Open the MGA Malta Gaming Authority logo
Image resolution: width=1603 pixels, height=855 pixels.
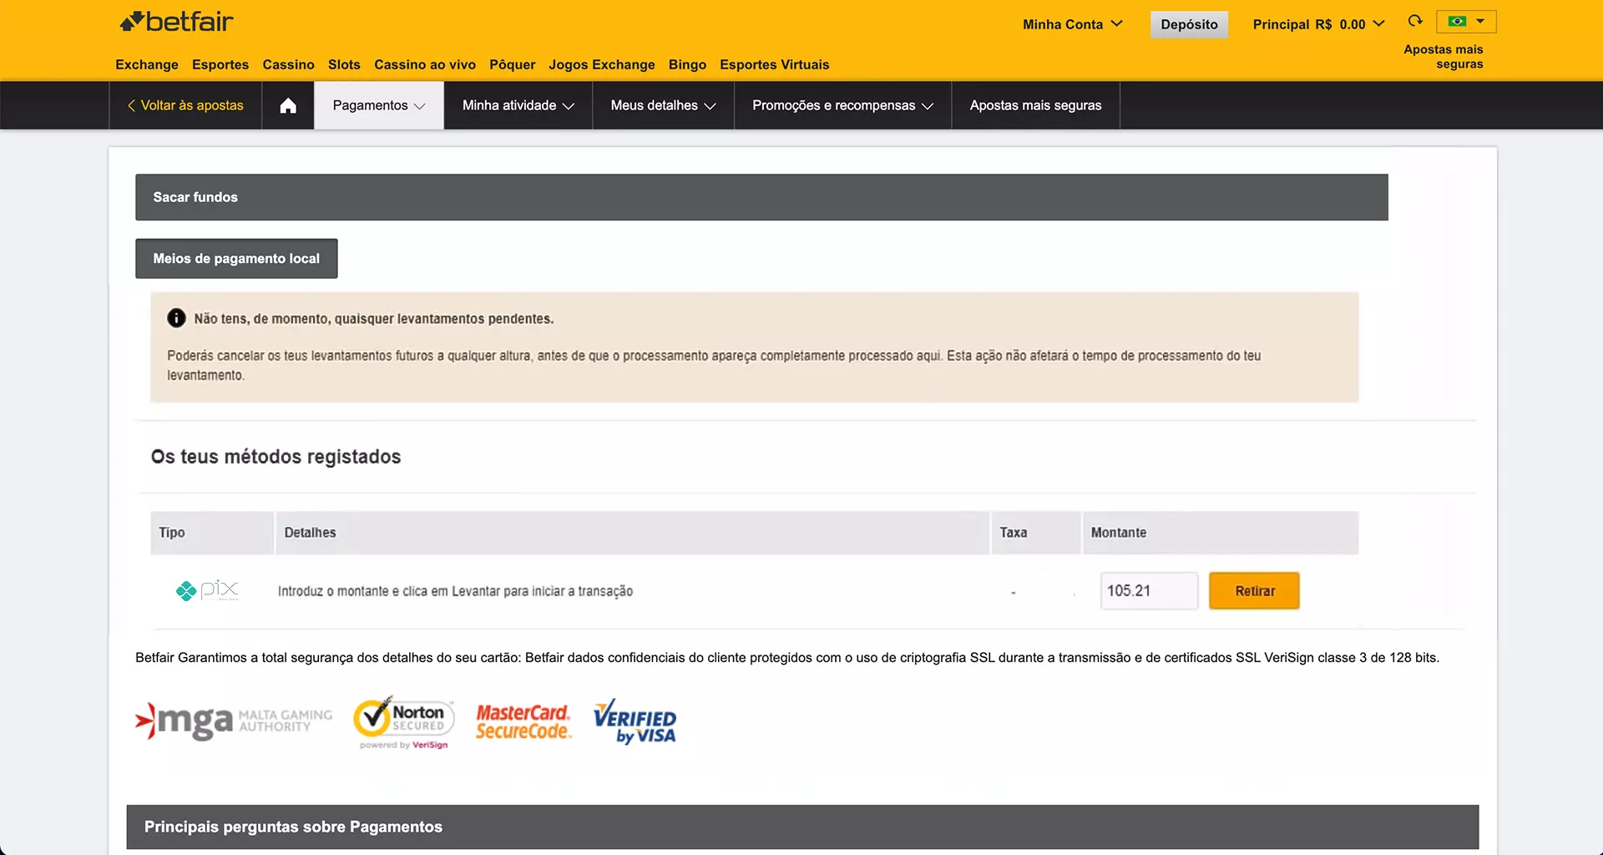(233, 721)
